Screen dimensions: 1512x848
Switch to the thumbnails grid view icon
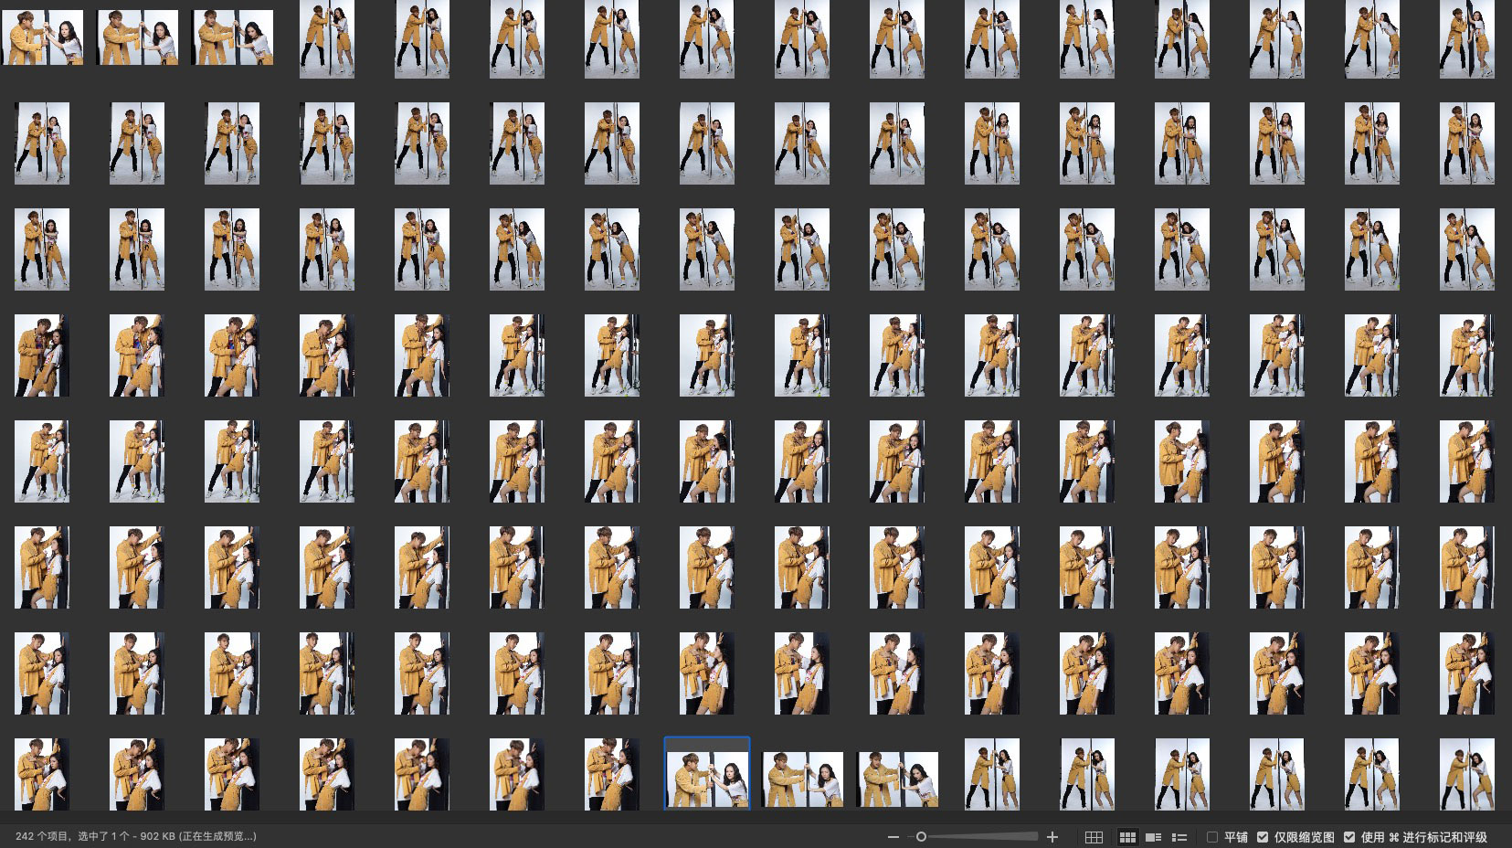coord(1127,837)
